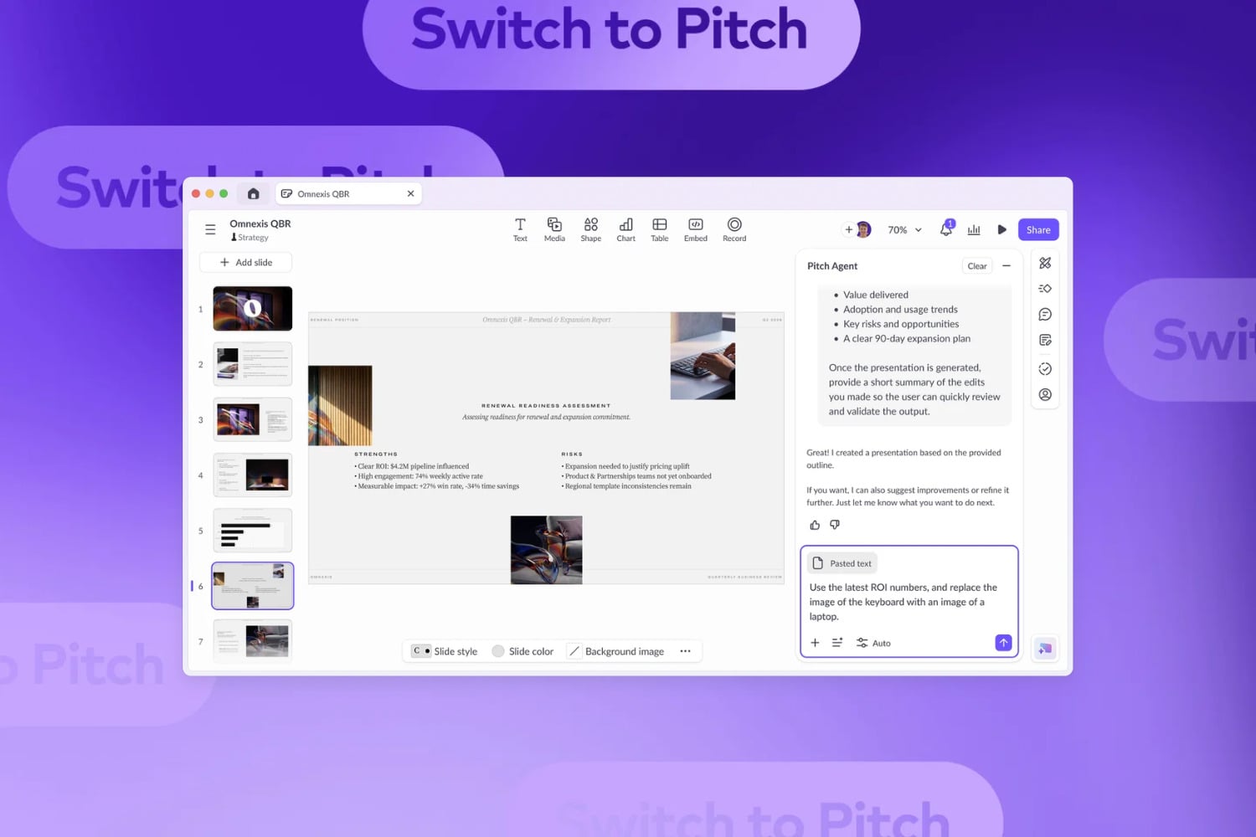The height and width of the screenshot is (837, 1256).
Task: Insert a Text element
Action: [520, 229]
